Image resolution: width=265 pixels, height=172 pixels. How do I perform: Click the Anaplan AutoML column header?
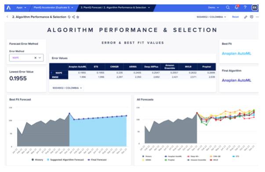77,67
